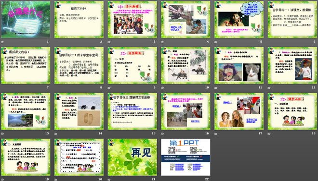Select slide 22 thumbnail with 第1PPT logo
The image size is (318, 181).
tap(185, 157)
